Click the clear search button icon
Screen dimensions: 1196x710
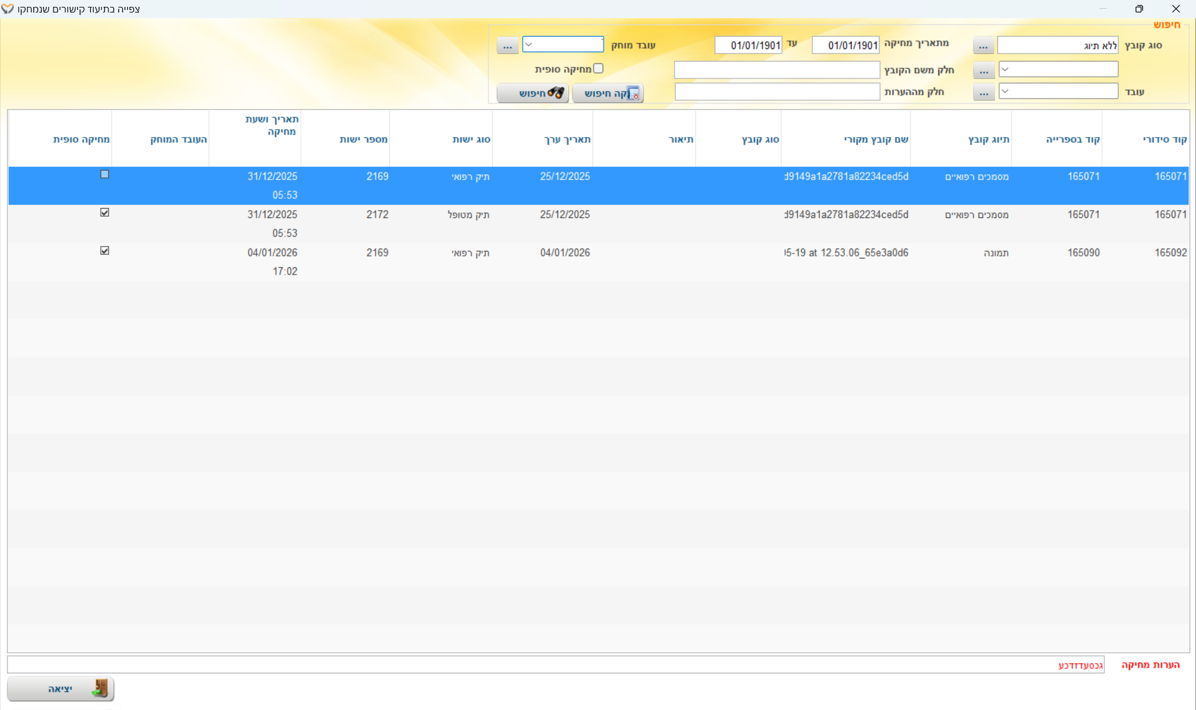tap(632, 93)
